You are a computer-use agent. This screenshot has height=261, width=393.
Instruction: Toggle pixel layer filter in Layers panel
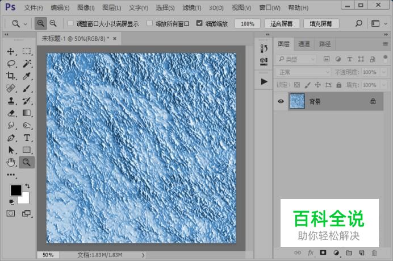327,59
